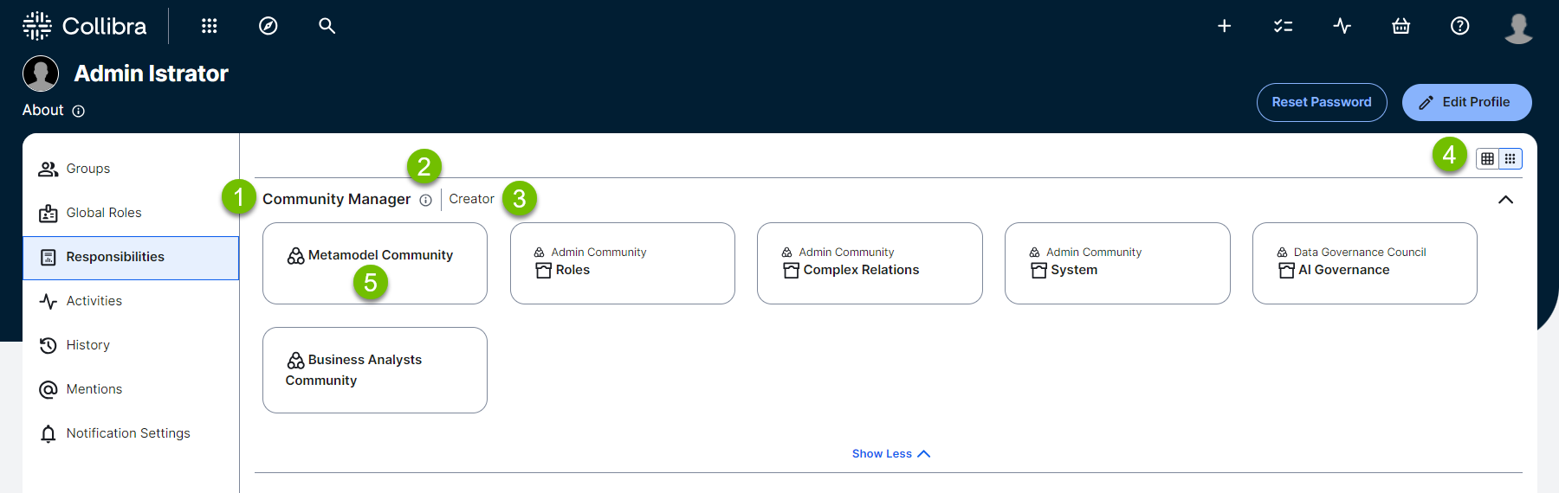Screen dimensions: 1559x493
Task: Click Community Manager role info icon
Action: tap(425, 200)
